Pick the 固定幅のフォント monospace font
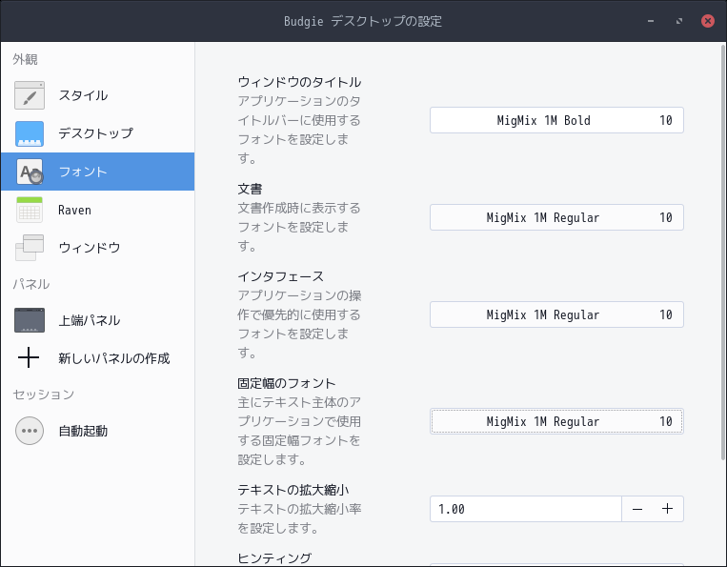The width and height of the screenshot is (727, 567). coord(556,421)
